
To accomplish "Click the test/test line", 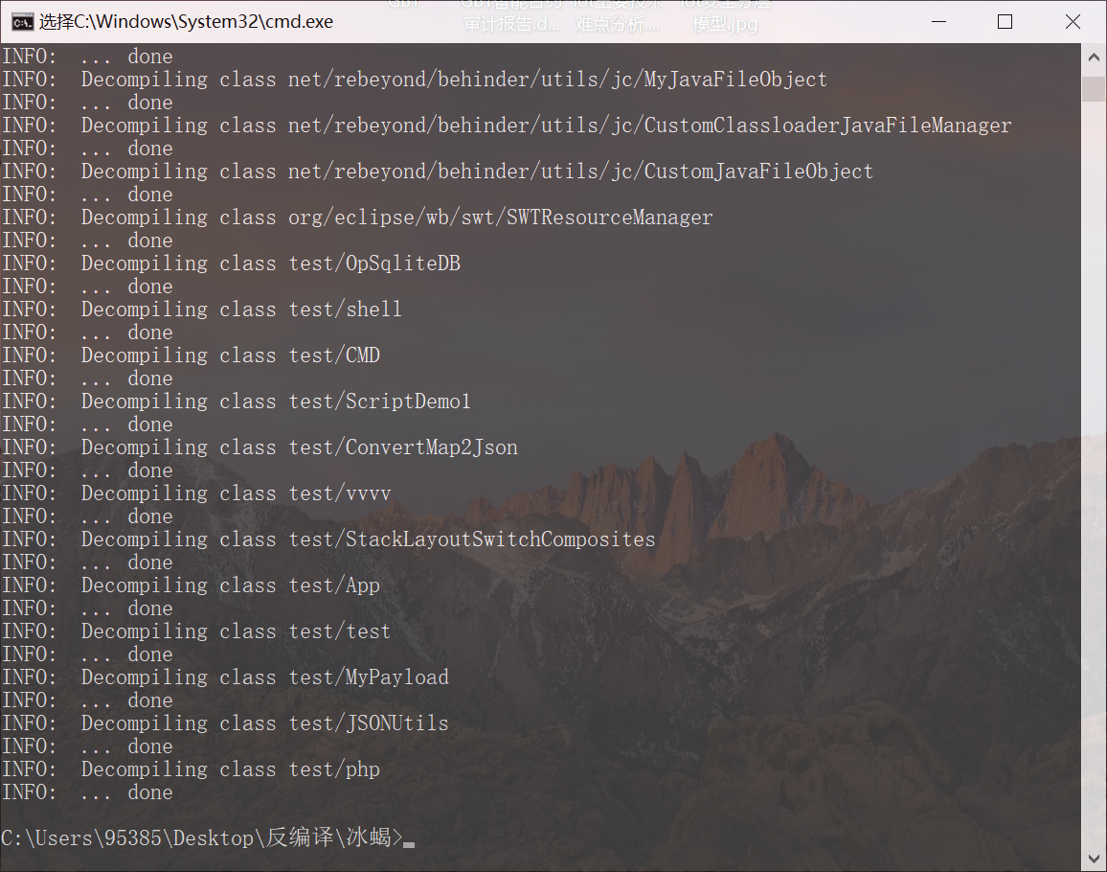I will tap(196, 631).
